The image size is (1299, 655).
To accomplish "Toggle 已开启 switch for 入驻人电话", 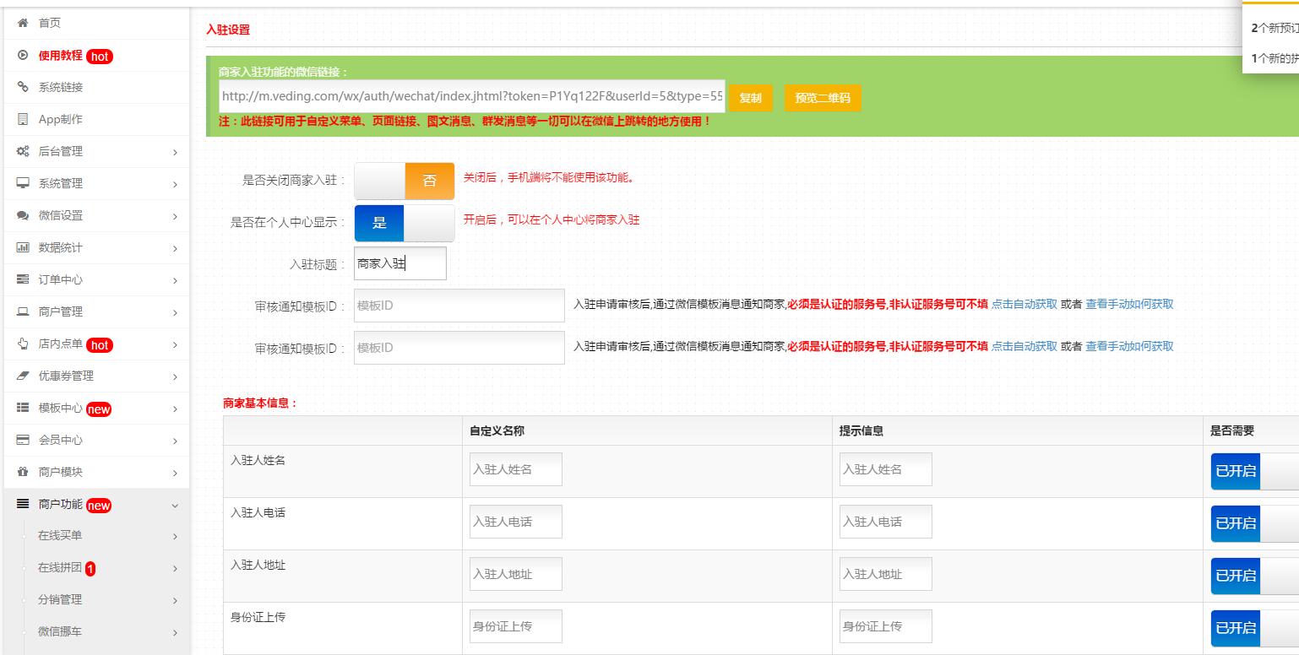I will point(1254,523).
